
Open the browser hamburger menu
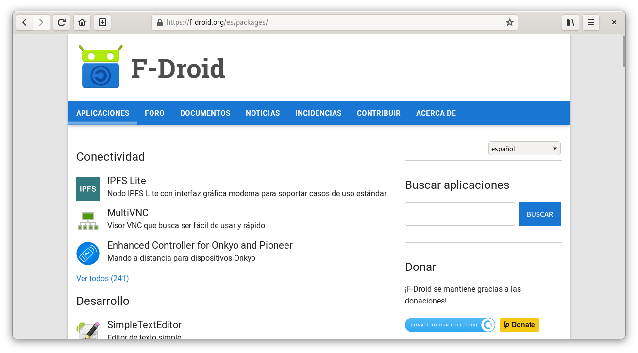(591, 22)
